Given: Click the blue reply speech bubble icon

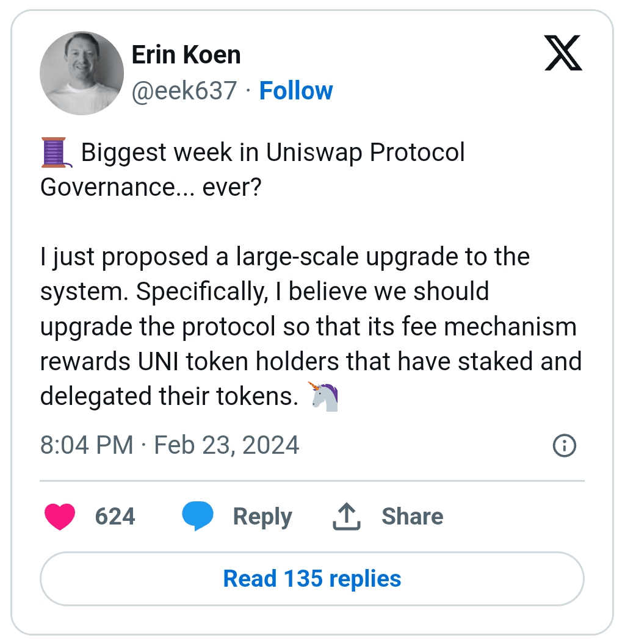Looking at the screenshot, I should 198,517.
